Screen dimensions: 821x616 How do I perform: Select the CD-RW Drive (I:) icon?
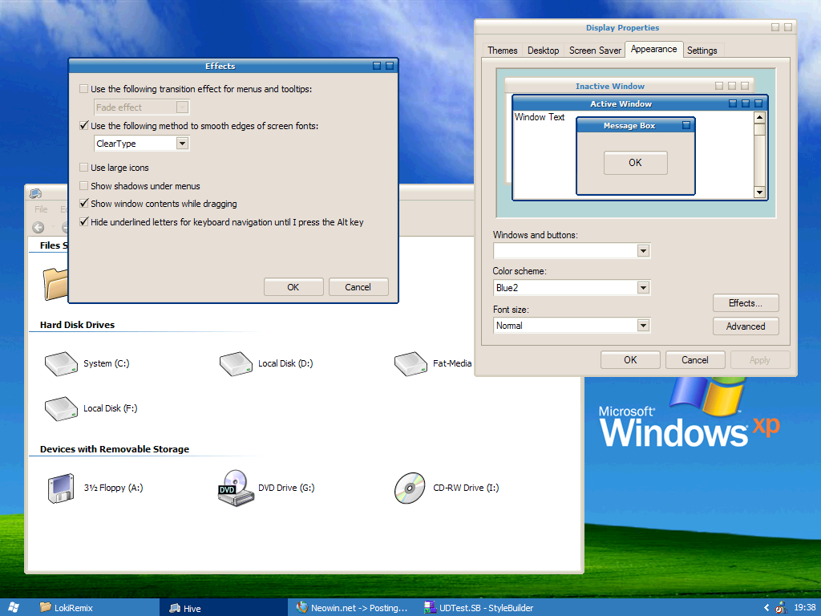coord(410,488)
